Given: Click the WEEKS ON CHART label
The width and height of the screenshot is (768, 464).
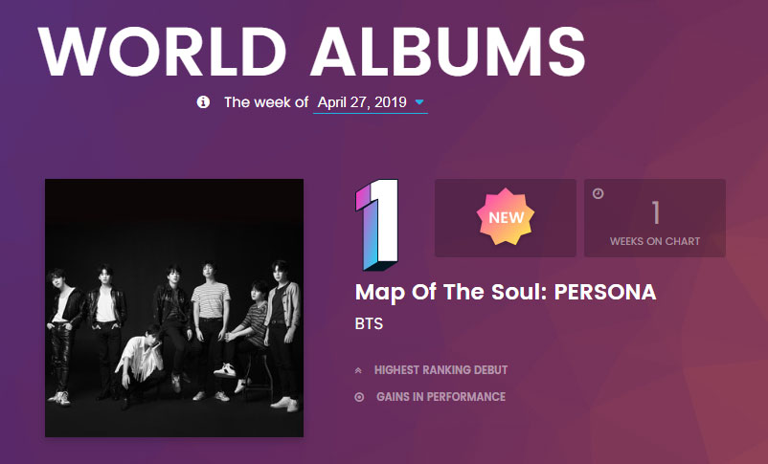Looking at the screenshot, I should [x=655, y=241].
